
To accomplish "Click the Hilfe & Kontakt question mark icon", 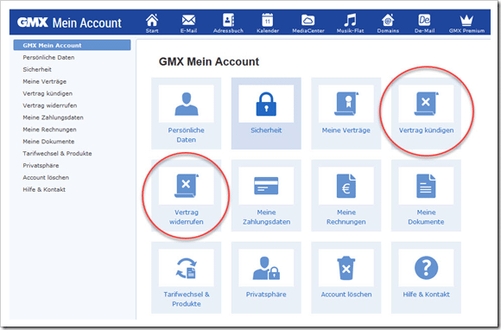I will [x=426, y=268].
